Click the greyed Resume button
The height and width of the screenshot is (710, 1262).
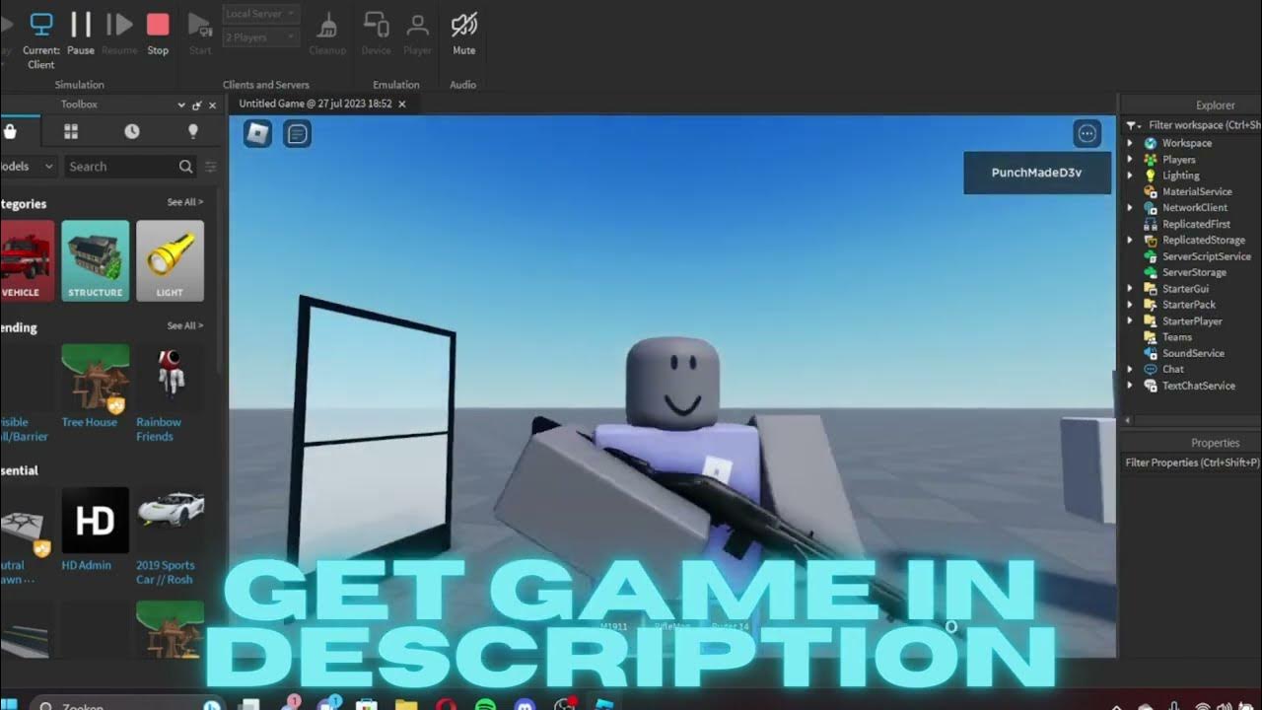coord(119,33)
